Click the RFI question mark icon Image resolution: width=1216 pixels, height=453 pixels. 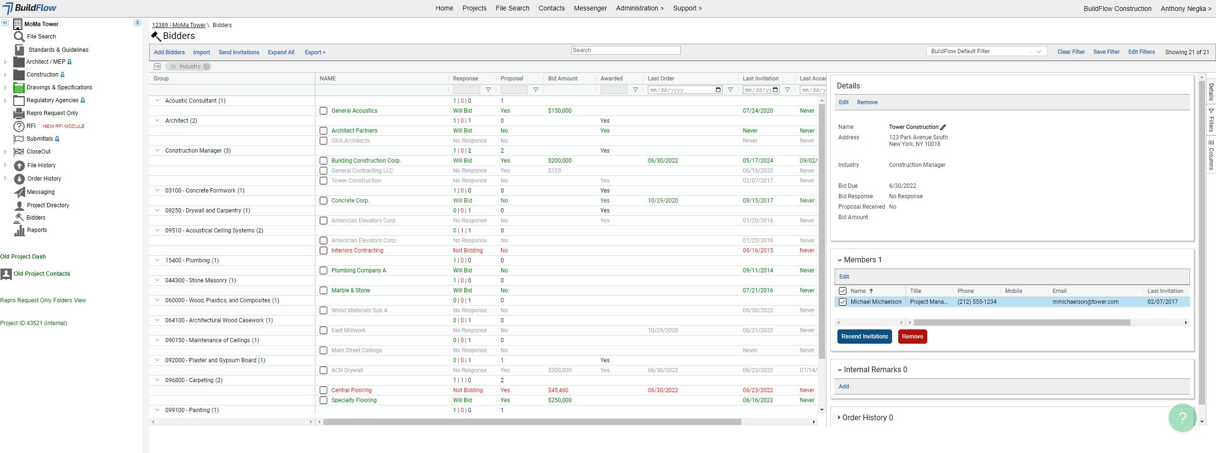pyautogui.click(x=19, y=126)
